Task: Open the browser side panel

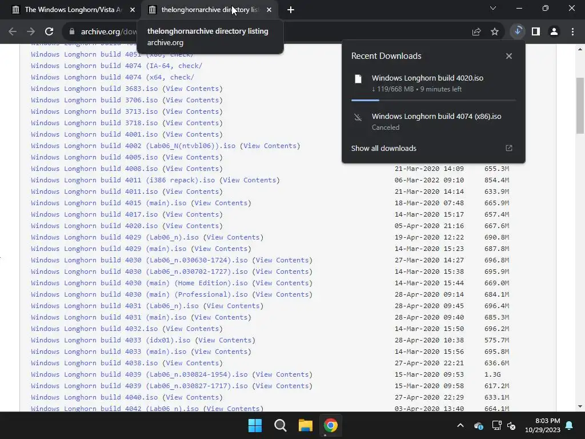Action: pyautogui.click(x=536, y=32)
